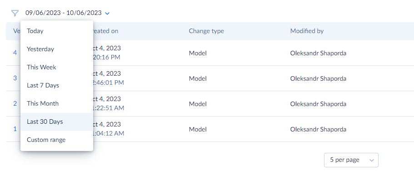This screenshot has height=180, width=414.
Task: Click Oleksandr Shaporda in the version 1 row
Action: [318, 129]
